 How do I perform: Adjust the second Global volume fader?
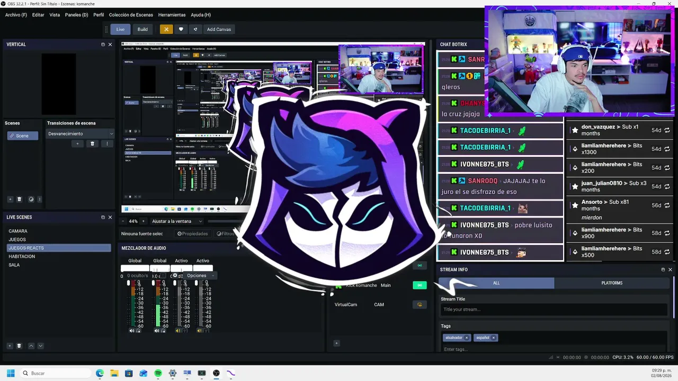coord(153,284)
